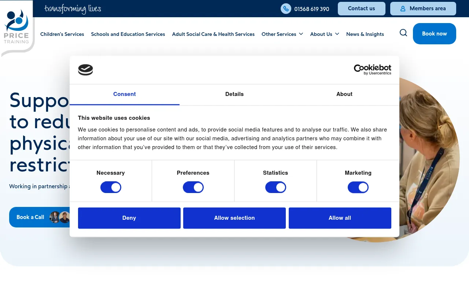Image resolution: width=469 pixels, height=293 pixels.
Task: Go to Schools and Education Services
Action: point(128,34)
